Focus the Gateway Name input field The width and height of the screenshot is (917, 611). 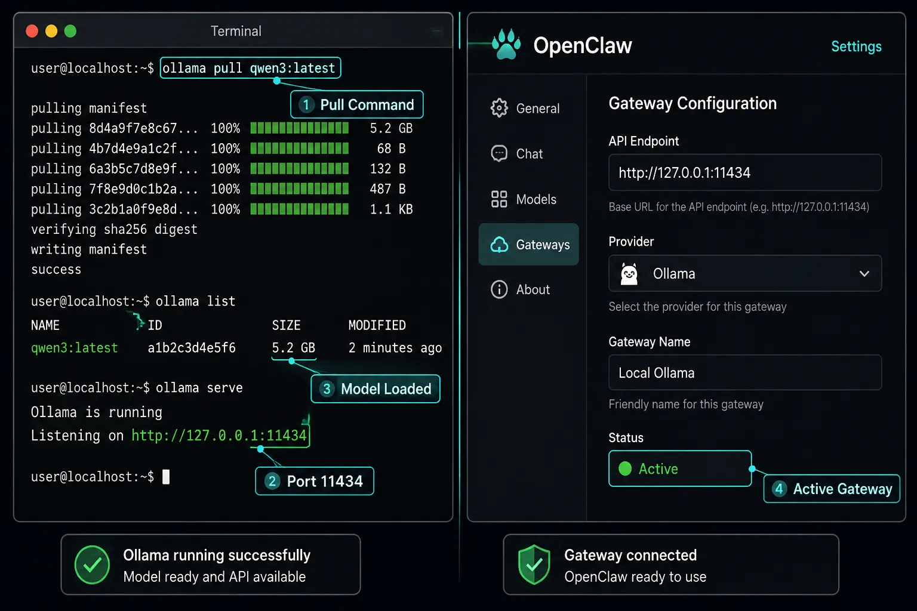(x=745, y=372)
